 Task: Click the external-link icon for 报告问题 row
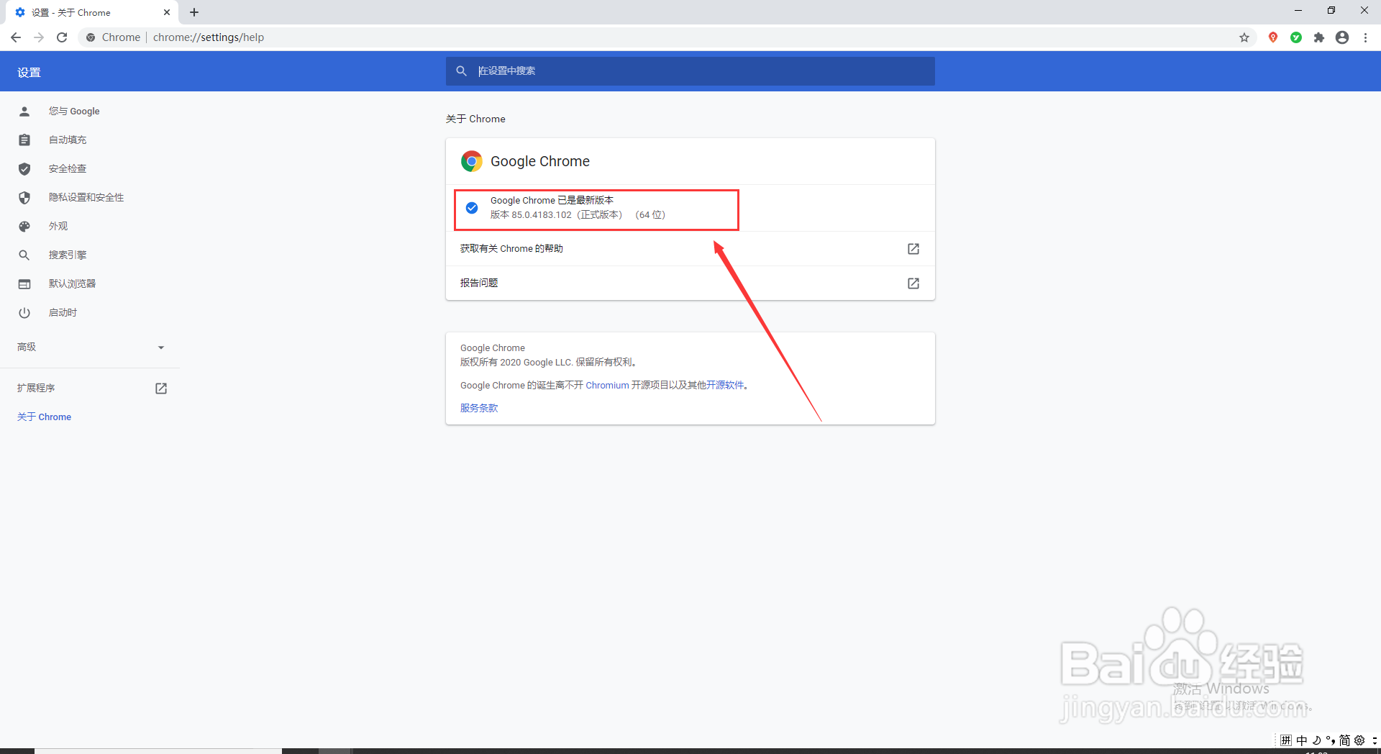click(x=913, y=283)
